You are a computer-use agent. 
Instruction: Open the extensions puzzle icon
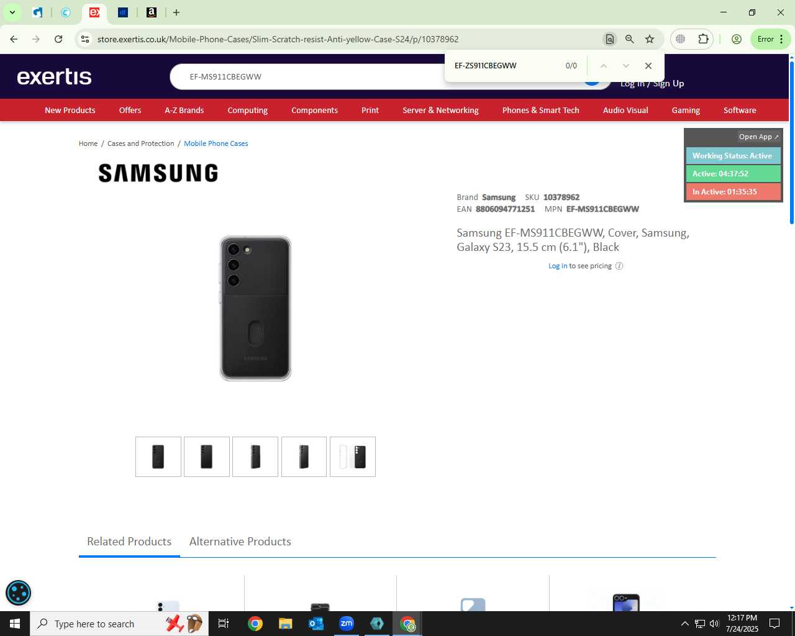[x=703, y=39]
